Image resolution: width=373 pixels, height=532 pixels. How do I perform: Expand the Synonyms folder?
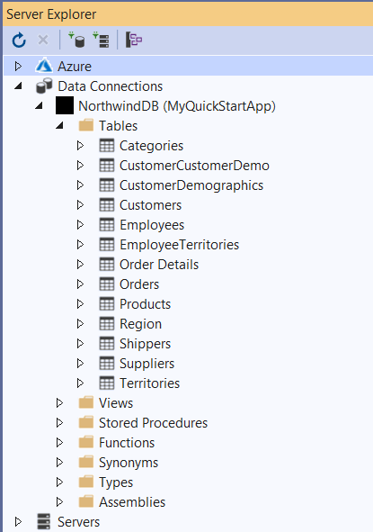[x=59, y=462]
